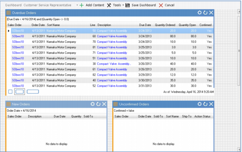Click Namaka Motor Company on line 81 row
This screenshot has height=152, width=242.
(61, 47)
